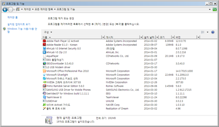Click the Microsoft 마우스 키보드 센터 icon
The width and height of the screenshot is (219, 127).
click(44, 79)
